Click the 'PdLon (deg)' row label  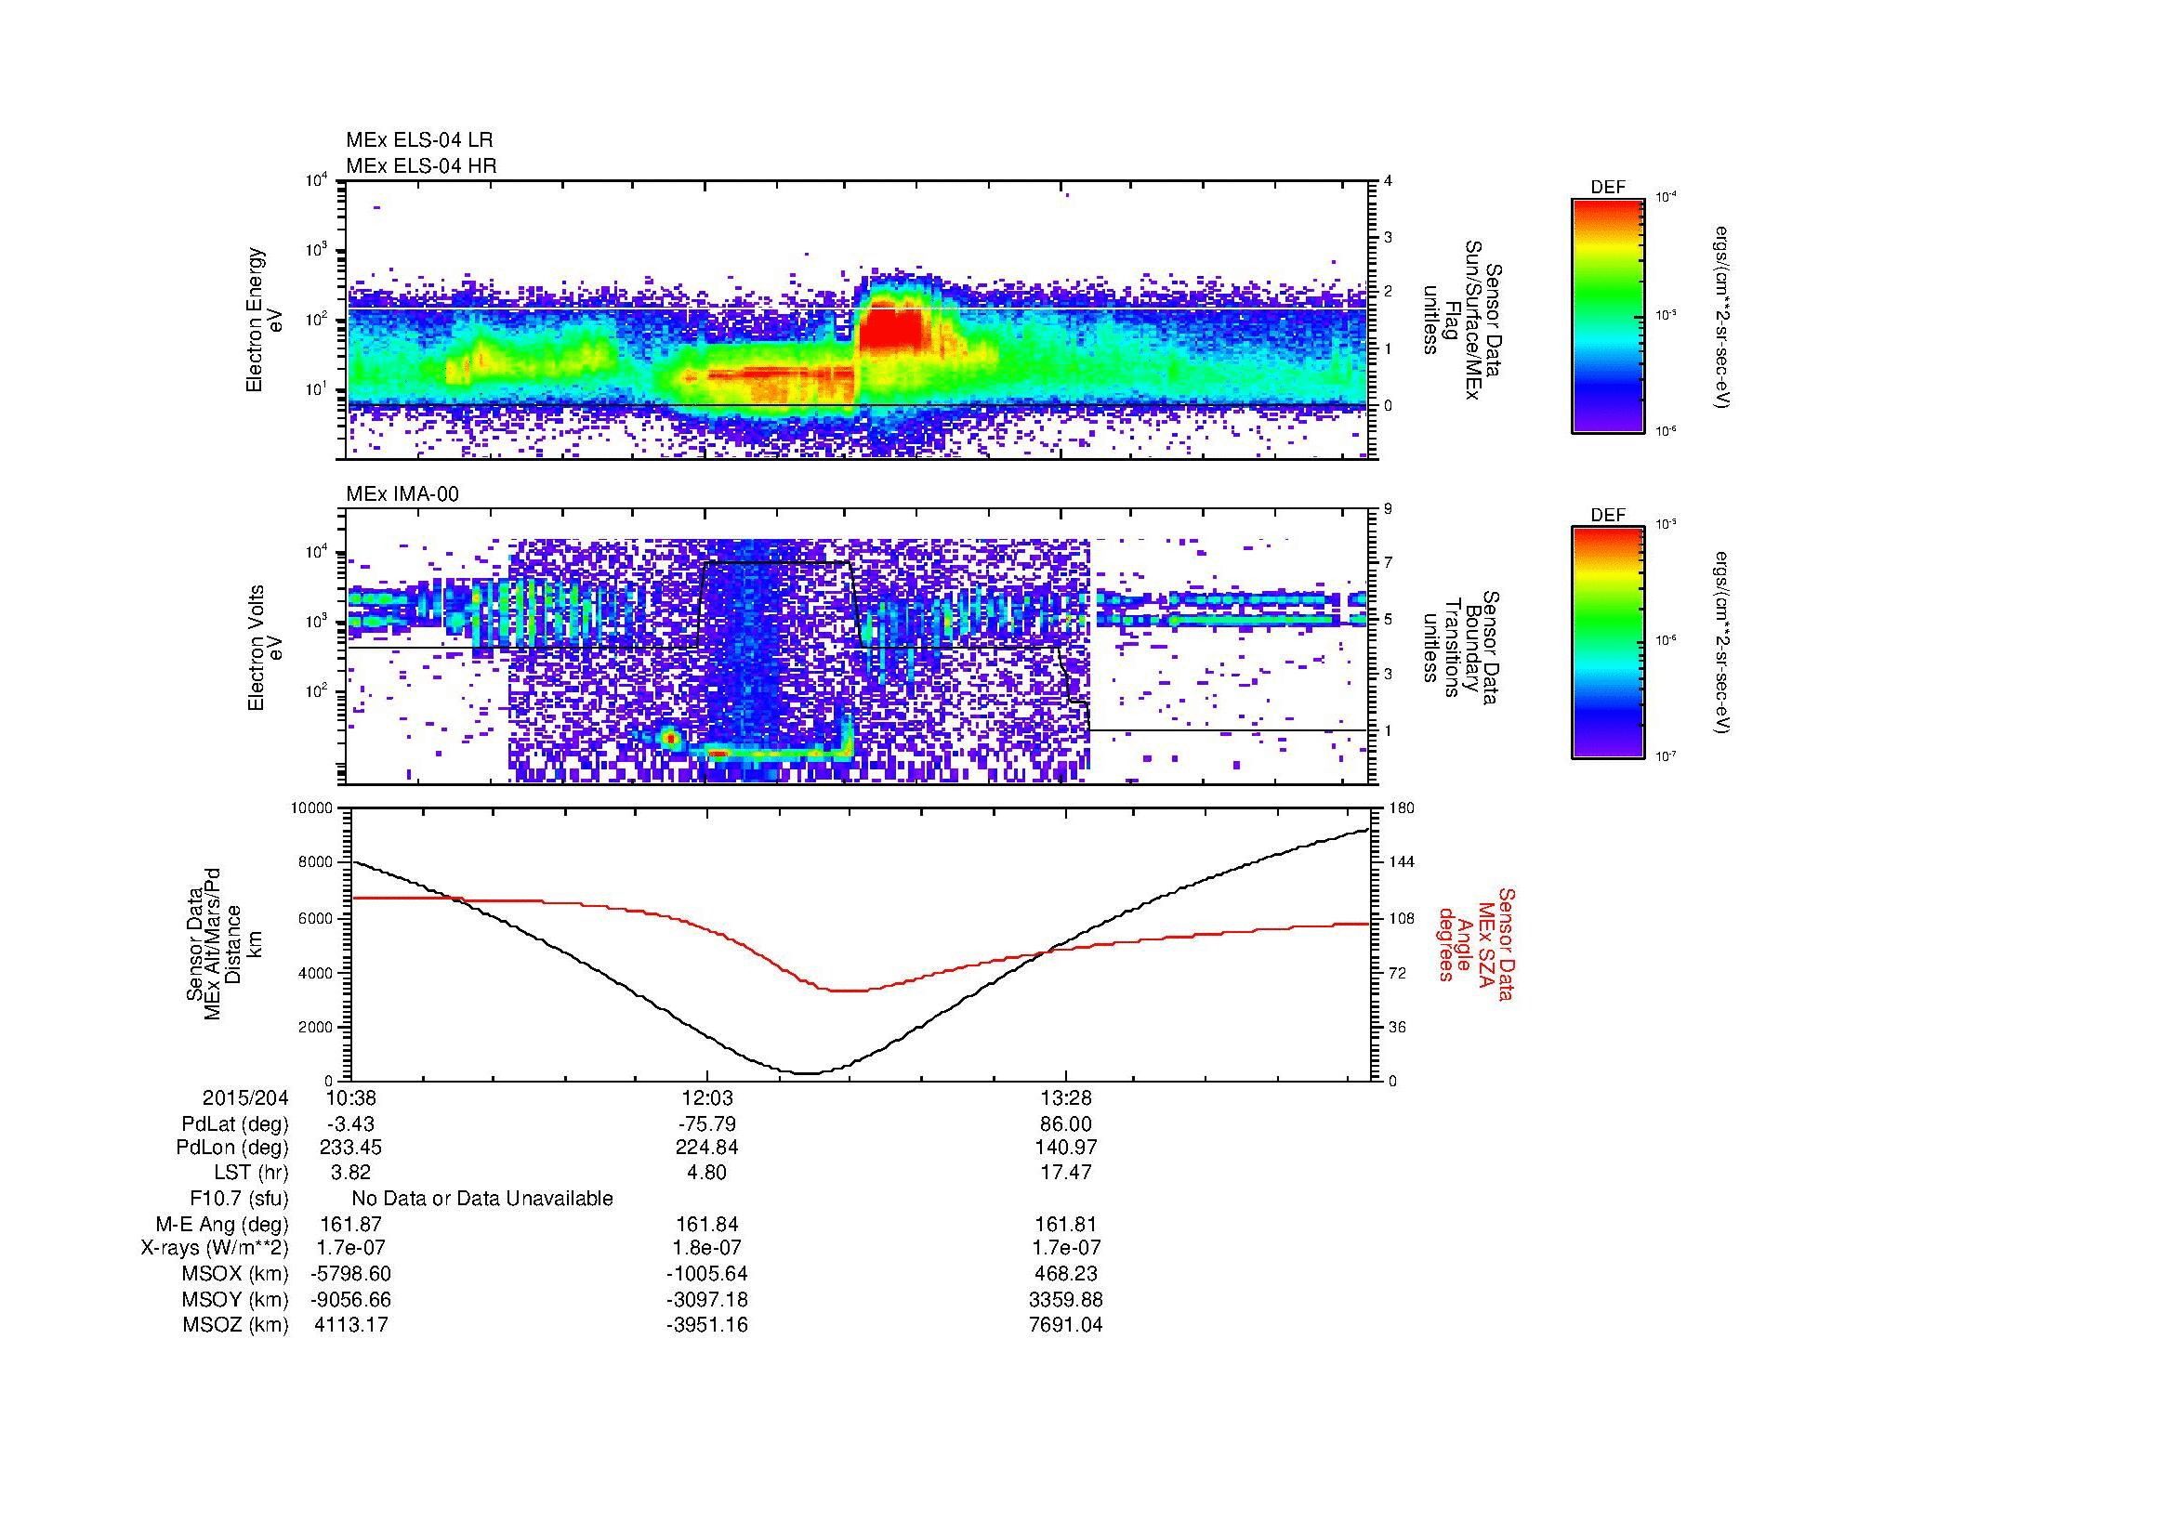(233, 1148)
